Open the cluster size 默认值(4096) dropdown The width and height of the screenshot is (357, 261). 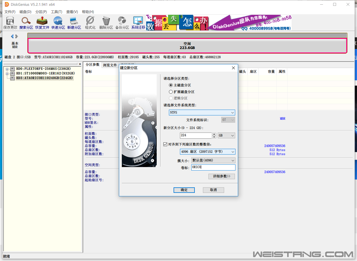click(213, 160)
